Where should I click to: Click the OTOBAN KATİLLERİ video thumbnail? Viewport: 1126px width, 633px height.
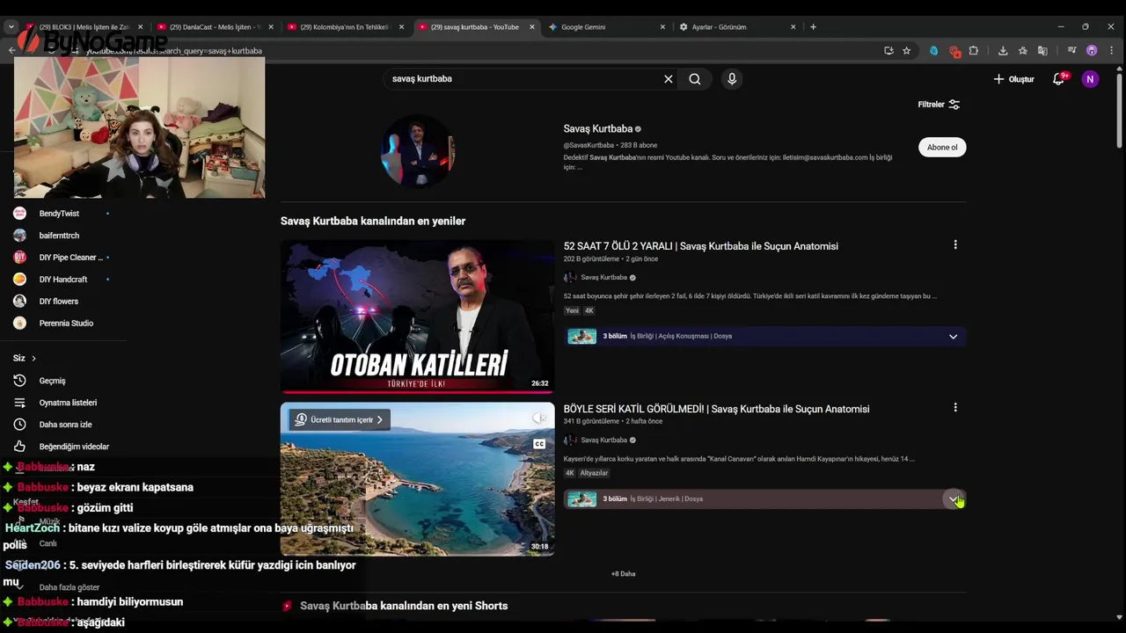[417, 316]
